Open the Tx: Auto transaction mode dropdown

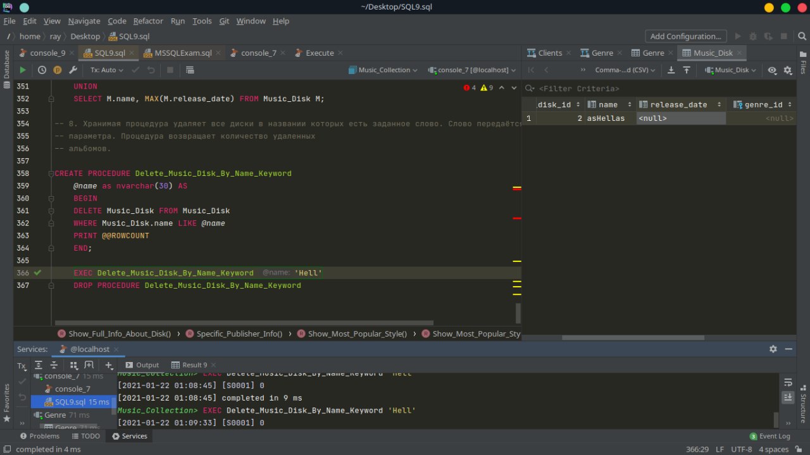coord(106,70)
